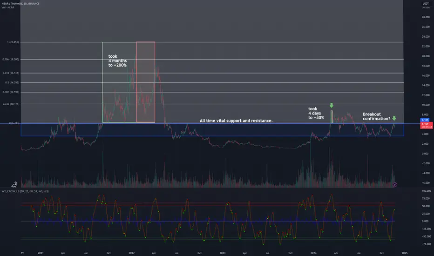Click the 50.000 oscillator scale label
Image resolution: width=434 pixels, height=256 pixels.
click(426, 206)
